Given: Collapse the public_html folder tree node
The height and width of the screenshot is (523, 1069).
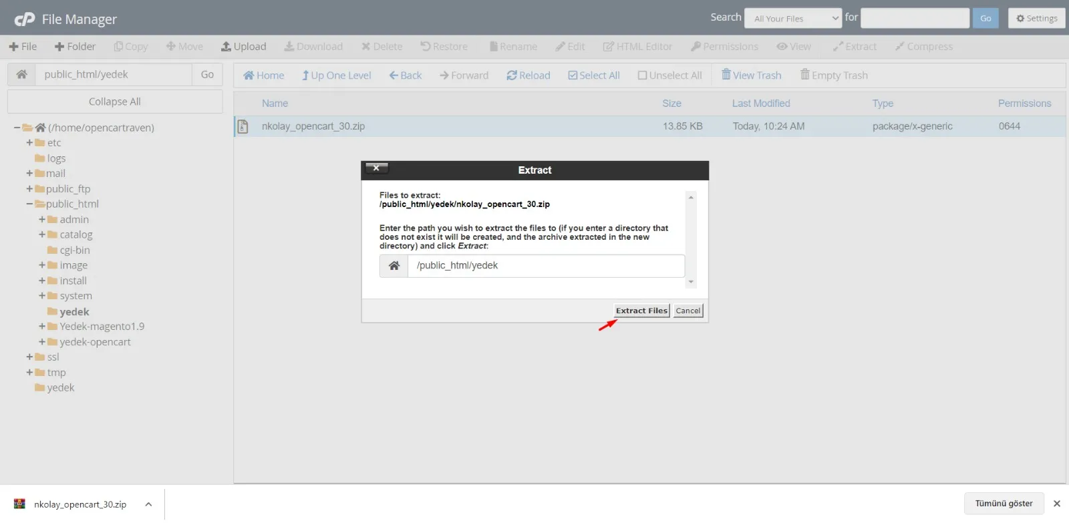Looking at the screenshot, I should [x=29, y=204].
